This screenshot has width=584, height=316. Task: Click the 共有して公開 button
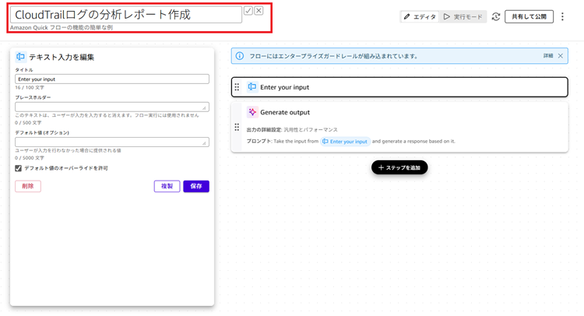click(529, 16)
